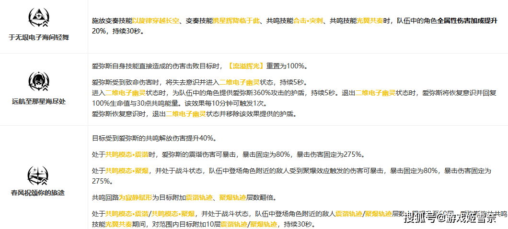Click 二维电子幽灵 in the 恢复意识时 sentence

point(185,114)
